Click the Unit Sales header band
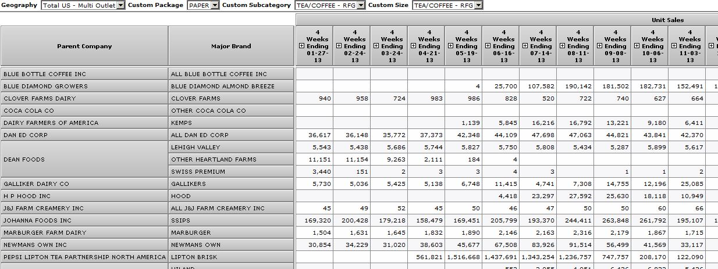 [667, 20]
